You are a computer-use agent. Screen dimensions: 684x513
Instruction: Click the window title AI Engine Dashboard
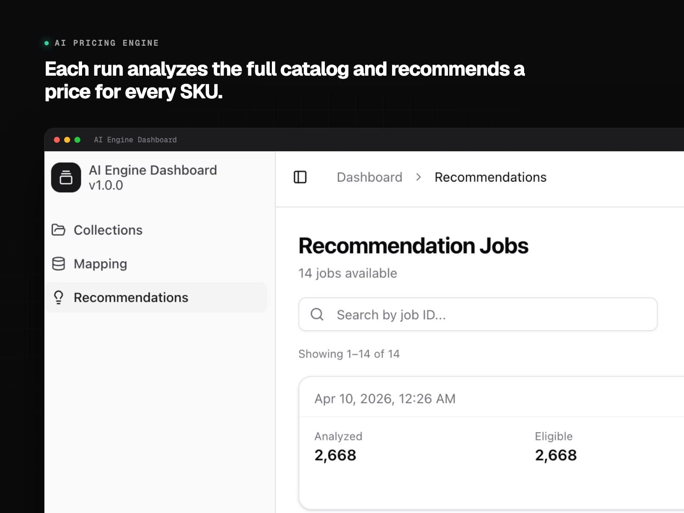[135, 140]
